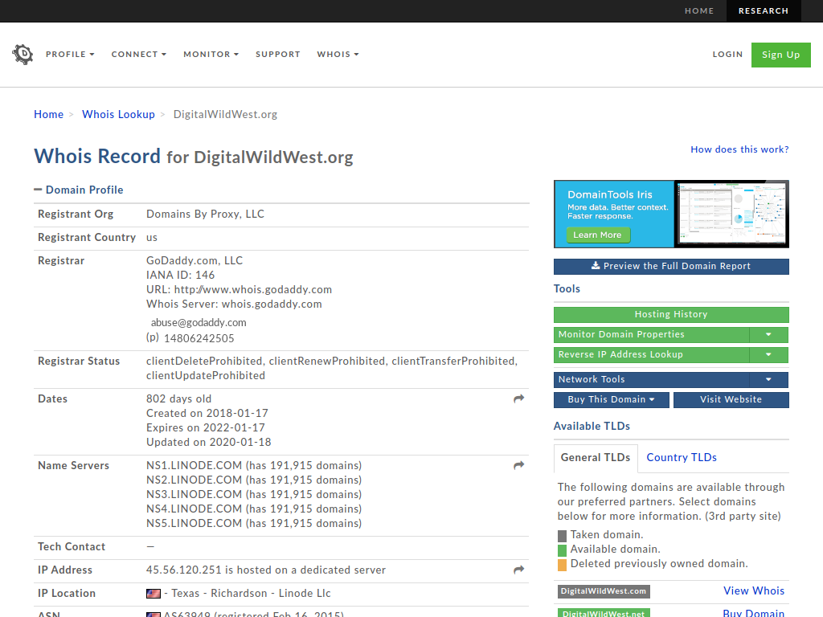Click the abuse@godaddy.com email address

tap(199, 323)
